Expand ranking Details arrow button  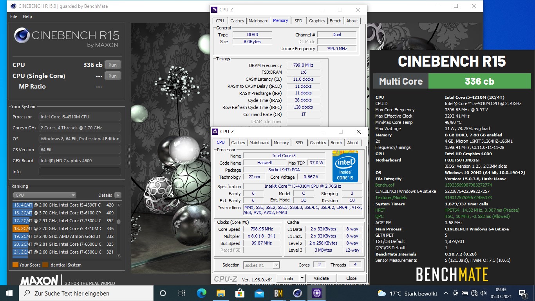117,195
